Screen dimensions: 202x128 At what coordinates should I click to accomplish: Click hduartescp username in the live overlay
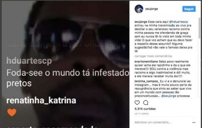pyautogui.click(x=29, y=61)
